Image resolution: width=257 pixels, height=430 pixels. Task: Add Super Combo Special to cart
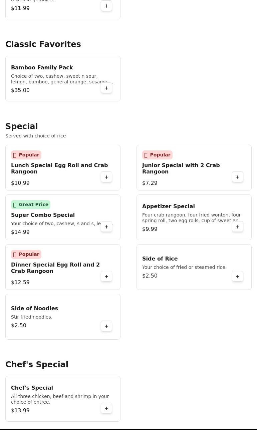tap(106, 227)
